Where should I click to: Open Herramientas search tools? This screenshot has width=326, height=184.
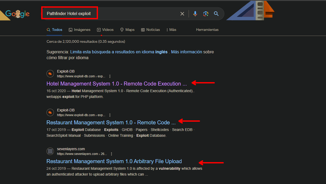point(207,30)
